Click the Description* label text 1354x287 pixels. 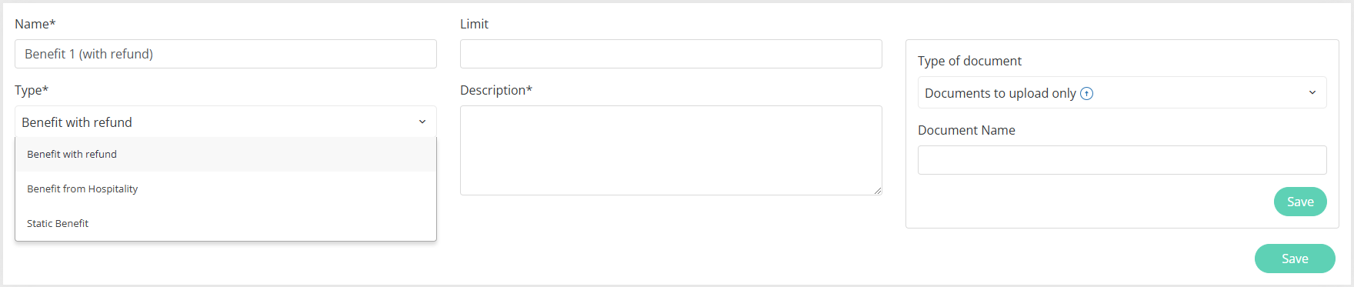point(496,90)
